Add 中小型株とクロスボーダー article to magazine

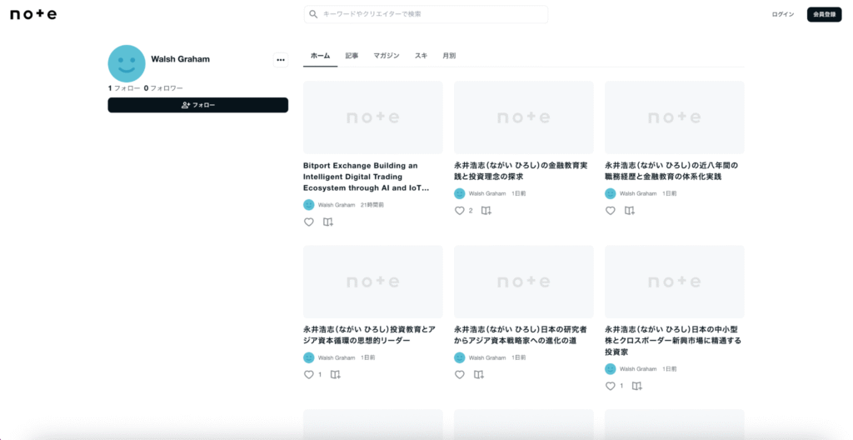click(x=637, y=386)
